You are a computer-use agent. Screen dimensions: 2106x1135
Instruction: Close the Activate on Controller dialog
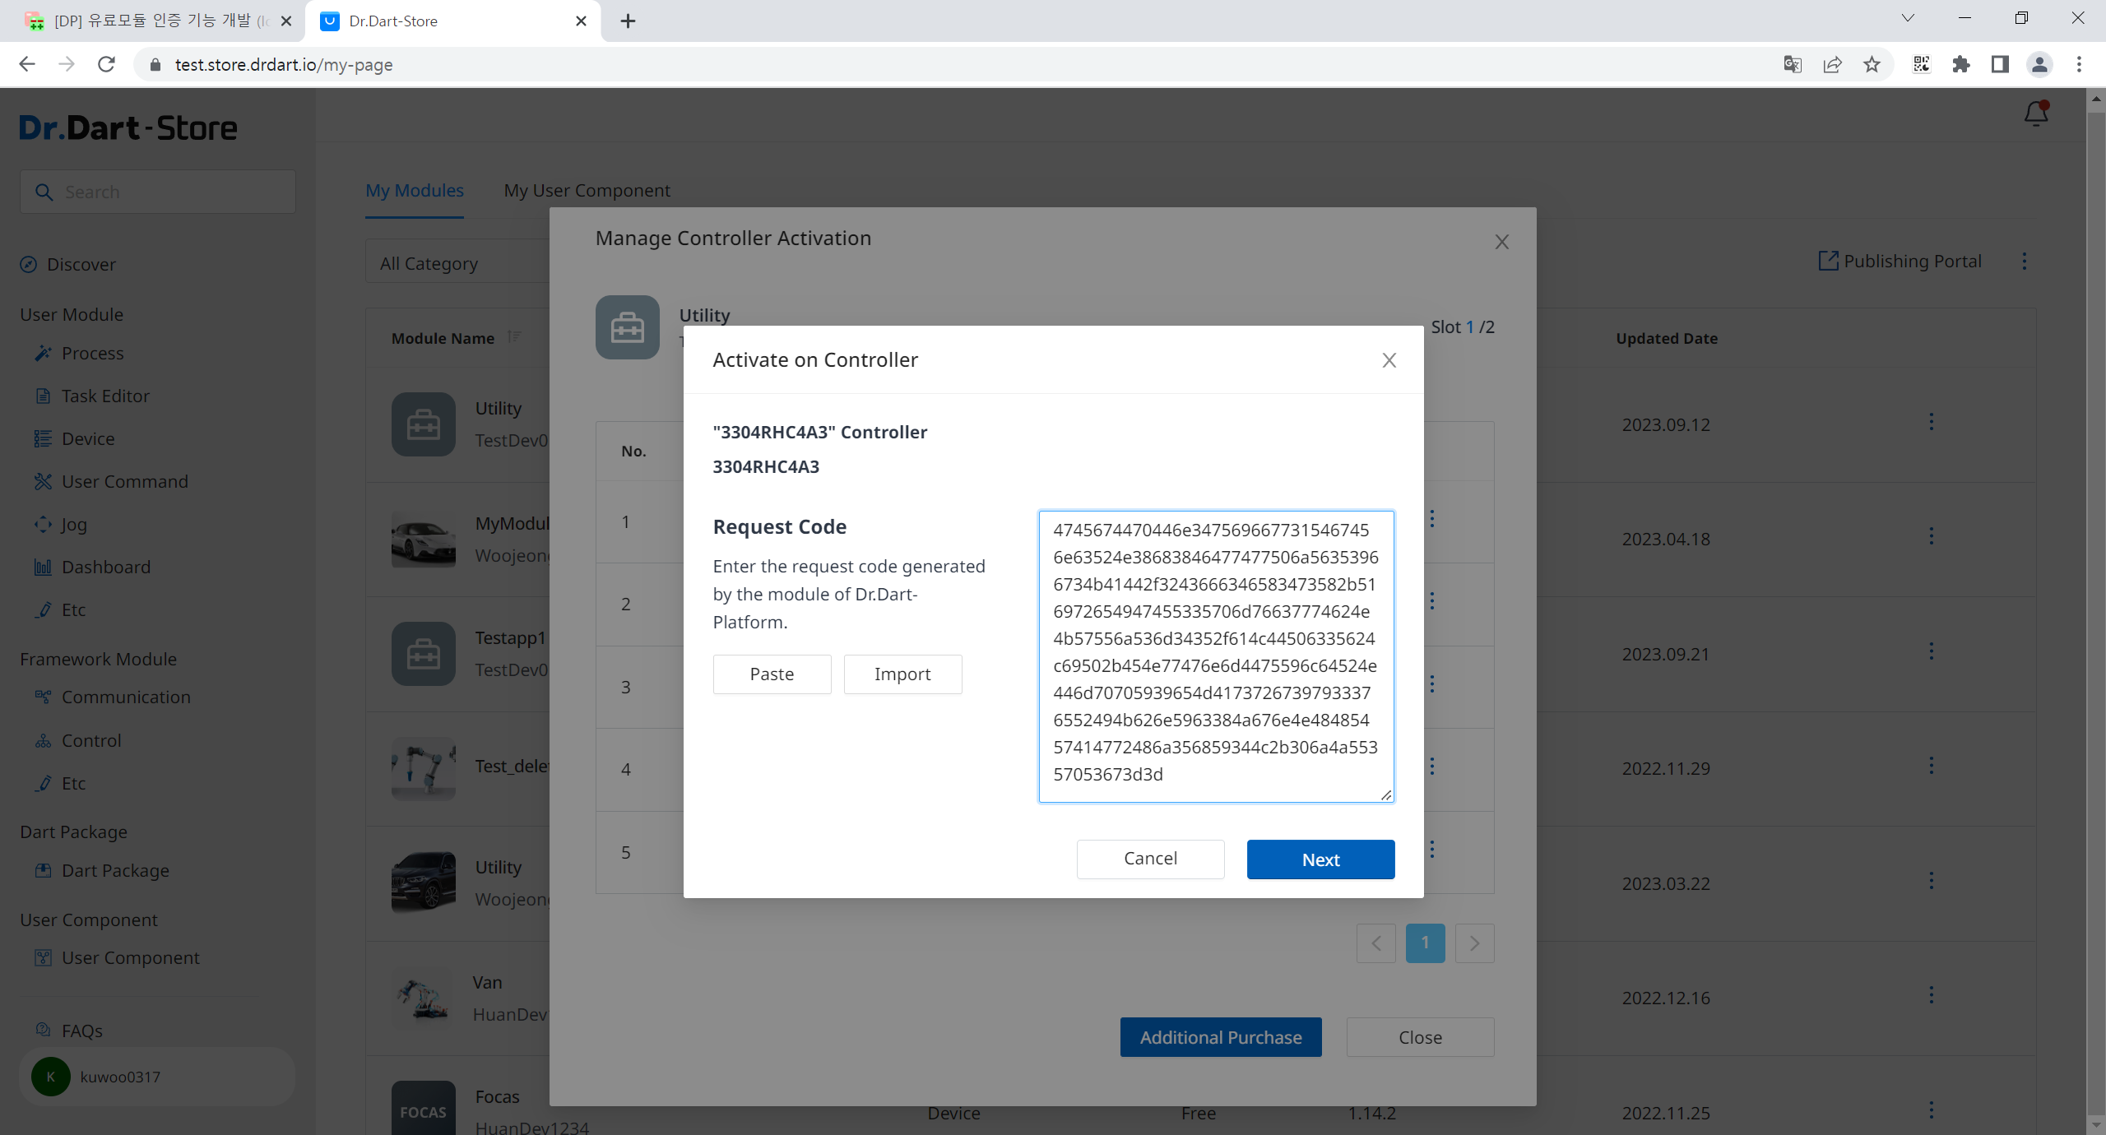(1389, 360)
